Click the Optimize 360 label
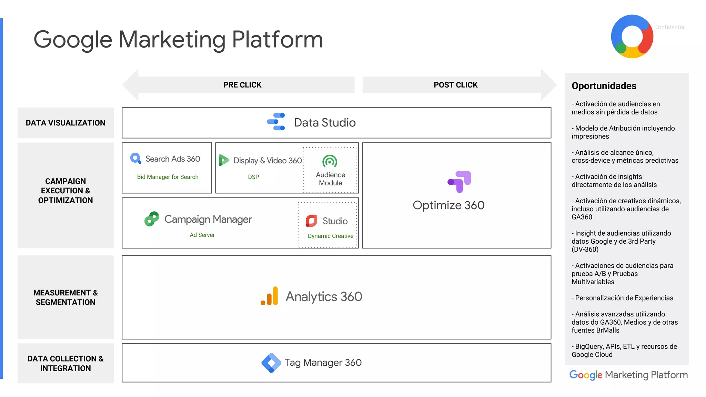Screen dimensions: 706x397 click(448, 205)
